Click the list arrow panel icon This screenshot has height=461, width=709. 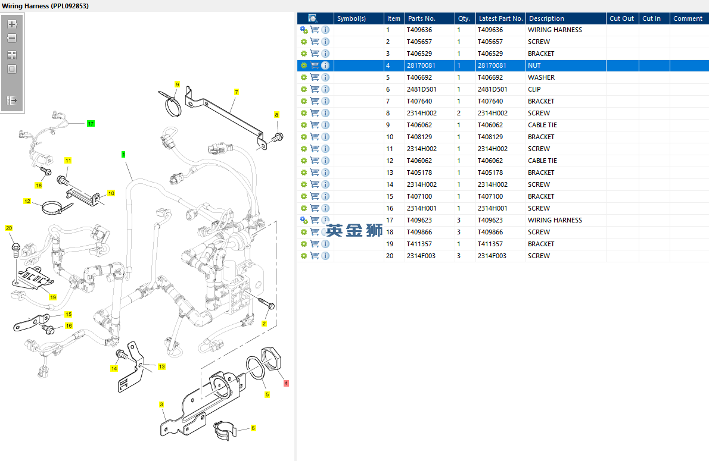tap(12, 101)
